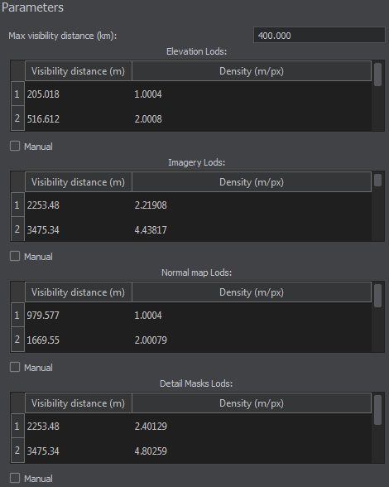The width and height of the screenshot is (389, 487).
Task: Click the Normal map Lods scrollbar handle
Action: 377,296
